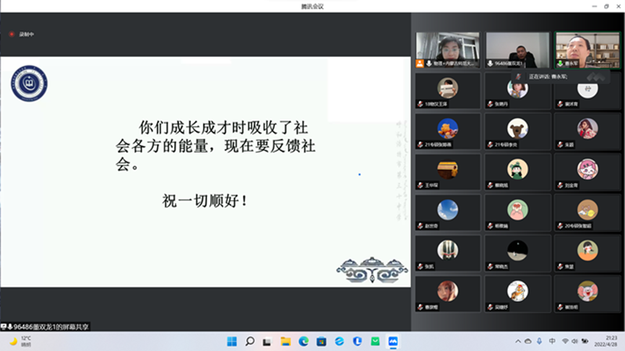Image resolution: width=625 pixels, height=351 pixels.
Task: Open Microsoft Store from the taskbar
Action: point(322,341)
